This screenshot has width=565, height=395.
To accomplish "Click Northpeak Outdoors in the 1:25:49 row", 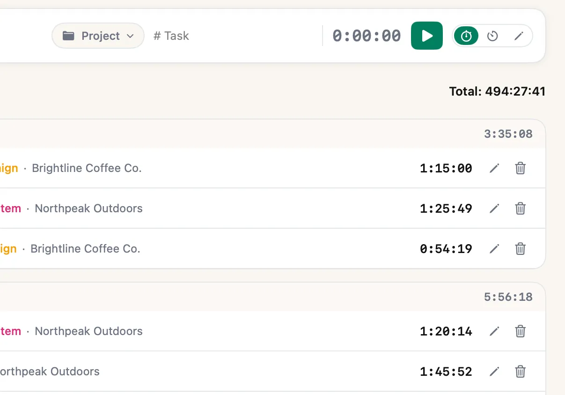I will (89, 209).
